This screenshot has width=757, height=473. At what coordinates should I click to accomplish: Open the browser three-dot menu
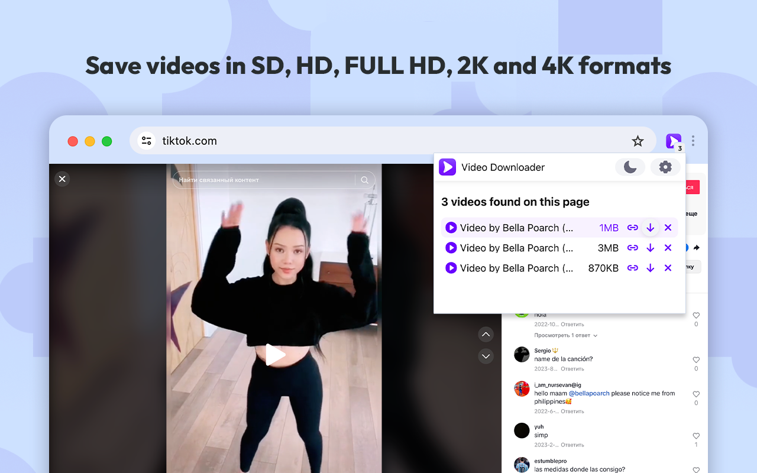click(693, 141)
